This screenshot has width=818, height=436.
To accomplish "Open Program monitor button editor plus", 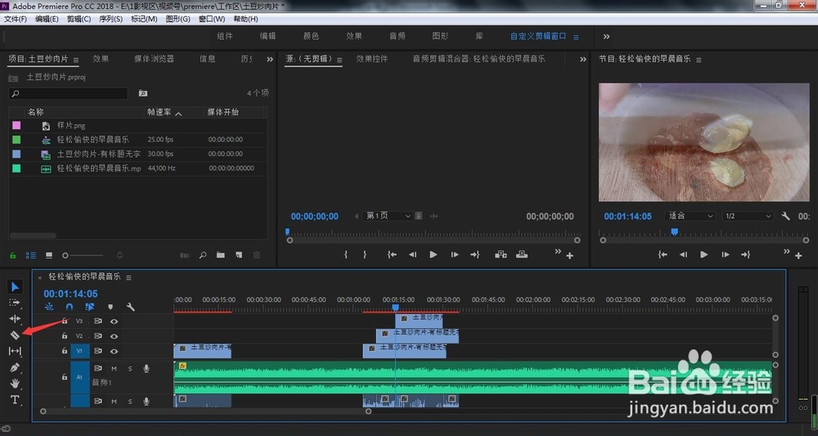I will click(798, 256).
